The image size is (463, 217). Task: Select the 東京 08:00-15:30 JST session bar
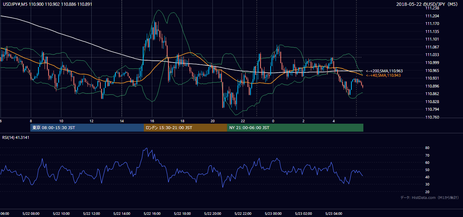87,128
